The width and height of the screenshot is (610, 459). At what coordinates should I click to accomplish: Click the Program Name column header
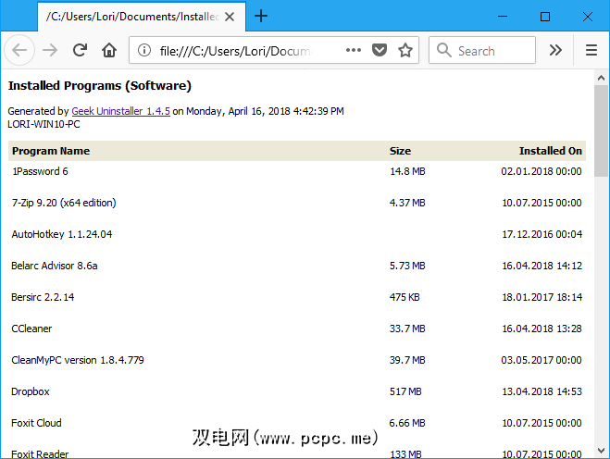click(51, 151)
